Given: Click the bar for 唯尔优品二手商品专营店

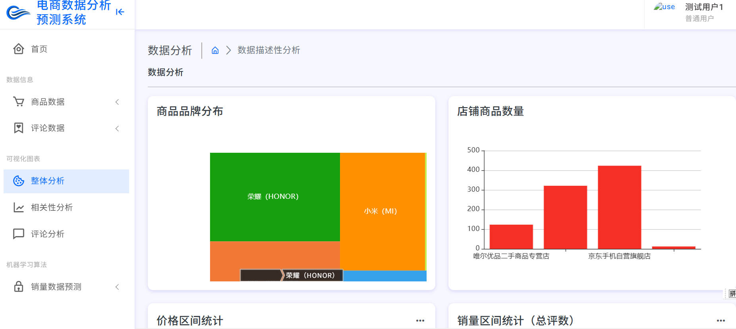Looking at the screenshot, I should (511, 237).
